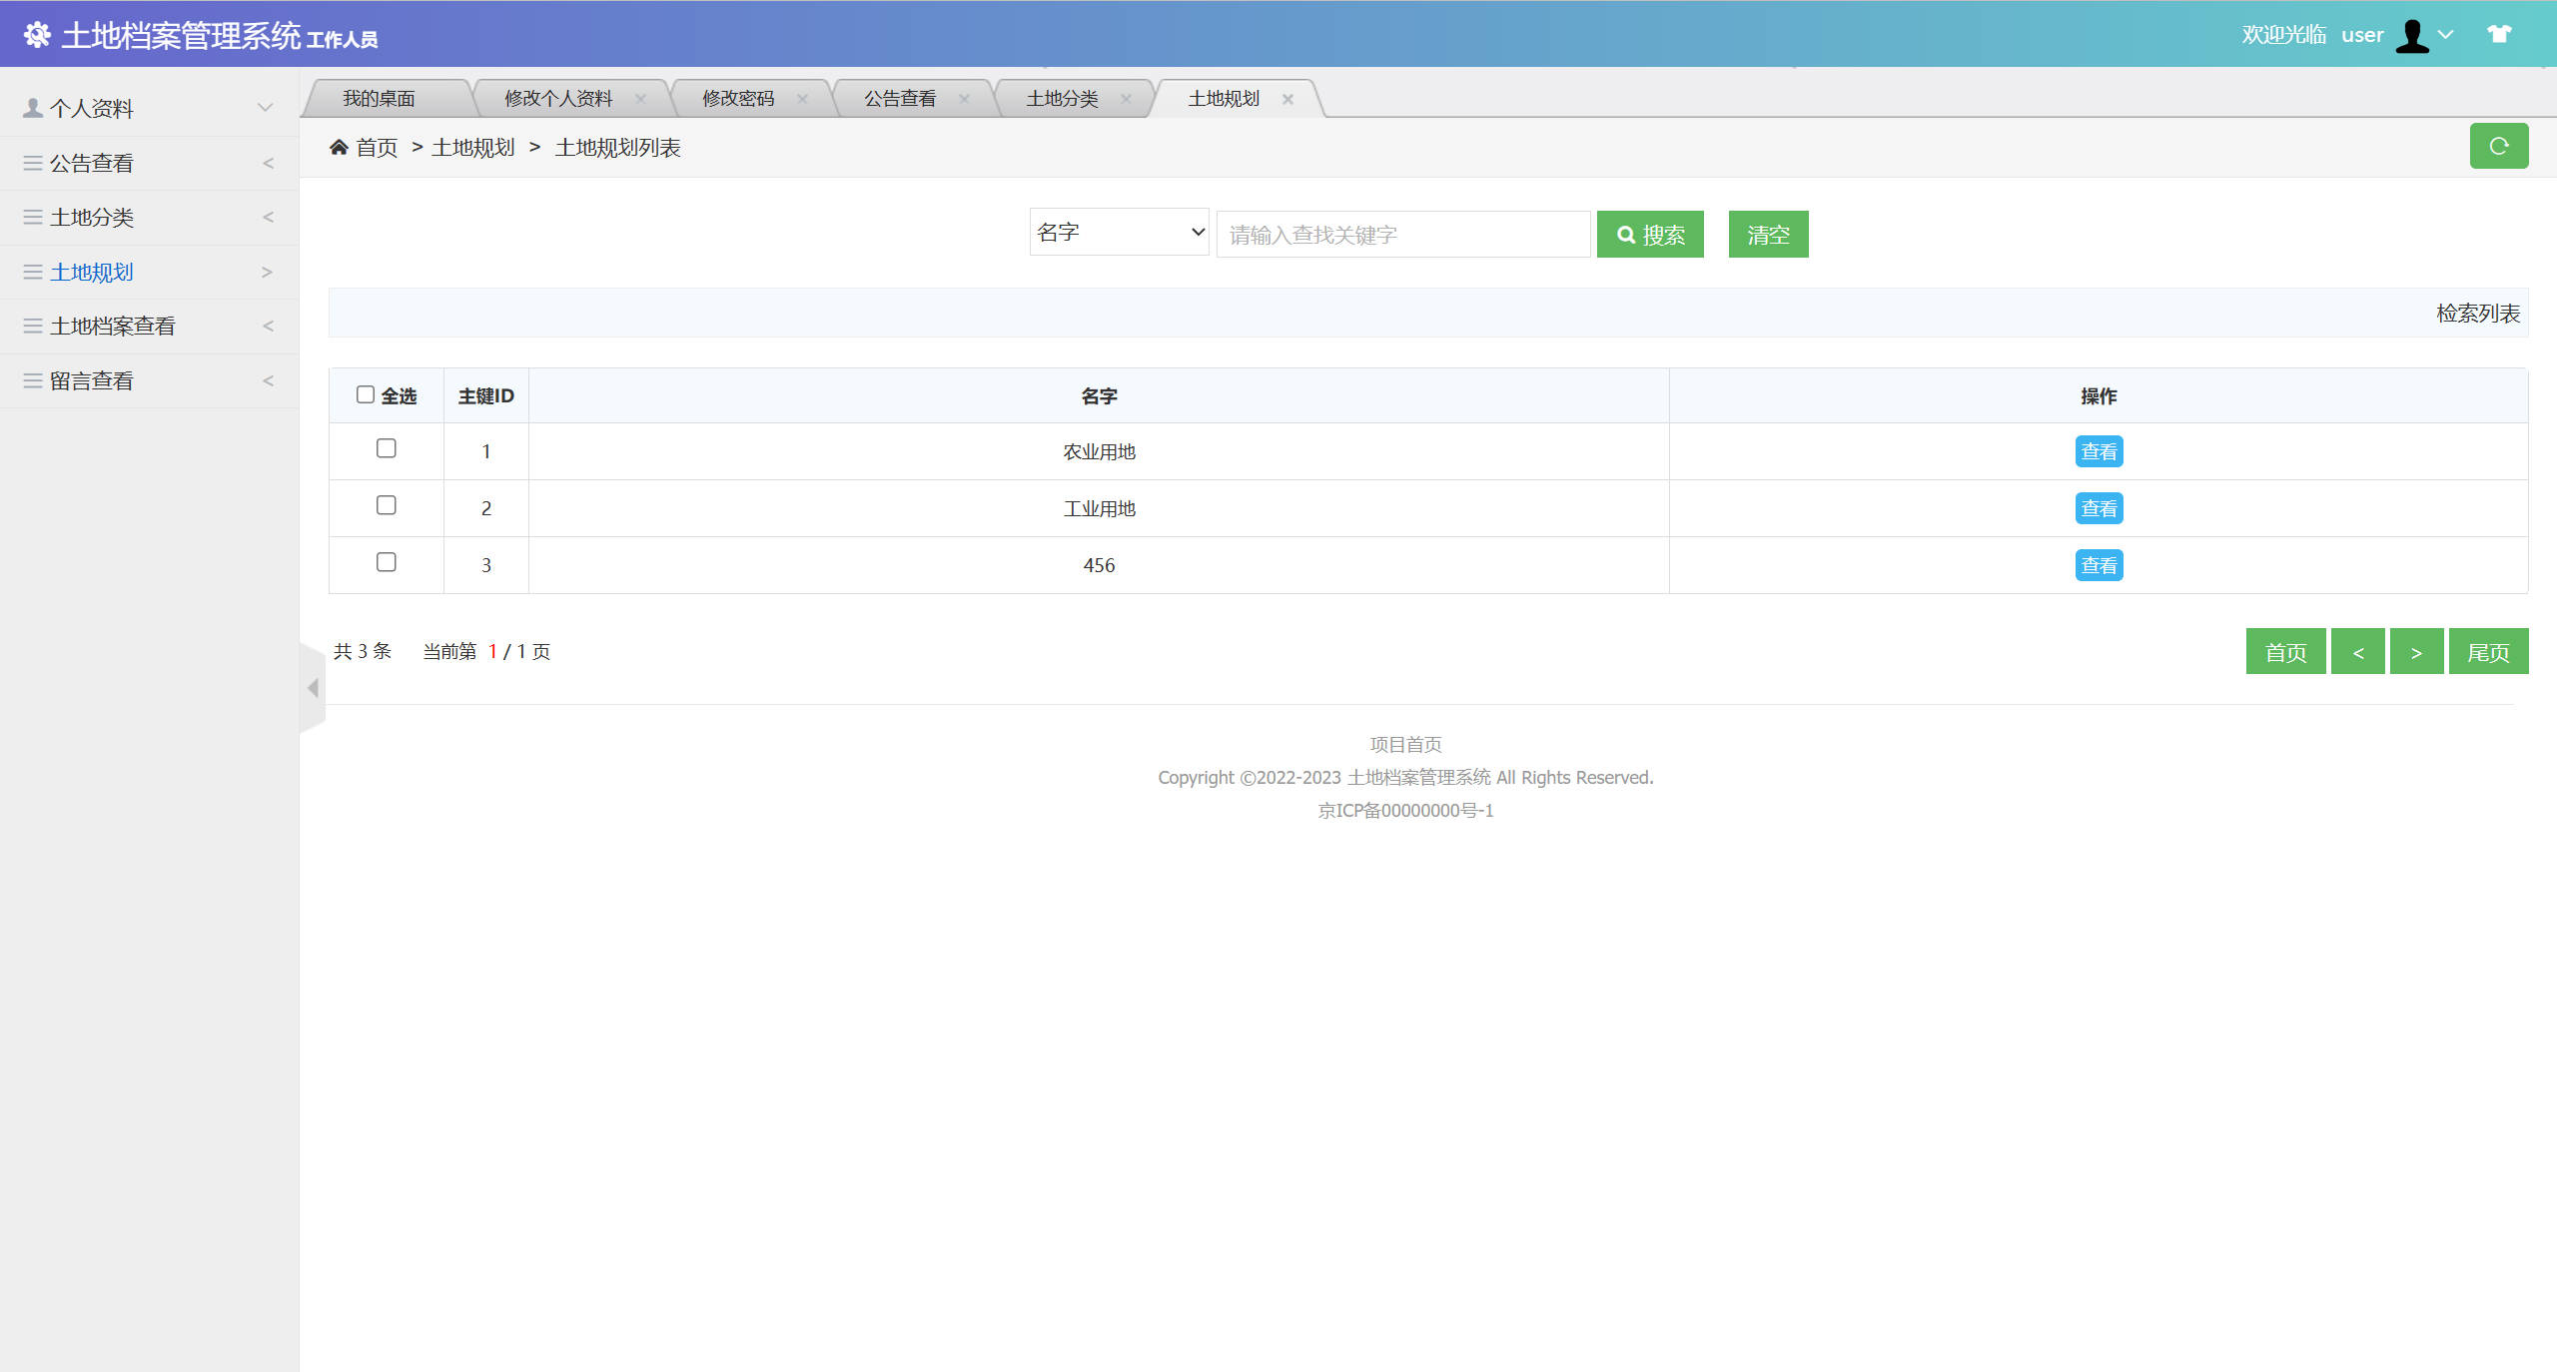This screenshot has height=1372, width=2557.
Task: Click the home icon in breadcrumb
Action: pos(339,148)
